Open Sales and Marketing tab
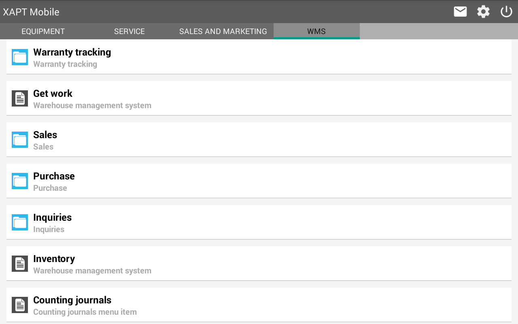Screen dimensions: 518x324 pos(223,31)
